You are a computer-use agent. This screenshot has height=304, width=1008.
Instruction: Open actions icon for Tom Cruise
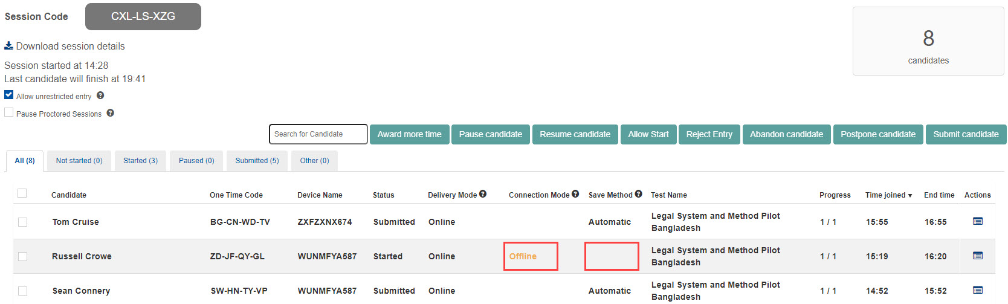[x=977, y=221]
